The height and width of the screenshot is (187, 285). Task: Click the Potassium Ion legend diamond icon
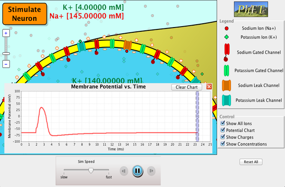point(227,37)
